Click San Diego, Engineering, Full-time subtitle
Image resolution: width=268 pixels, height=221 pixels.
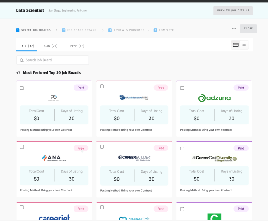[x=68, y=10]
